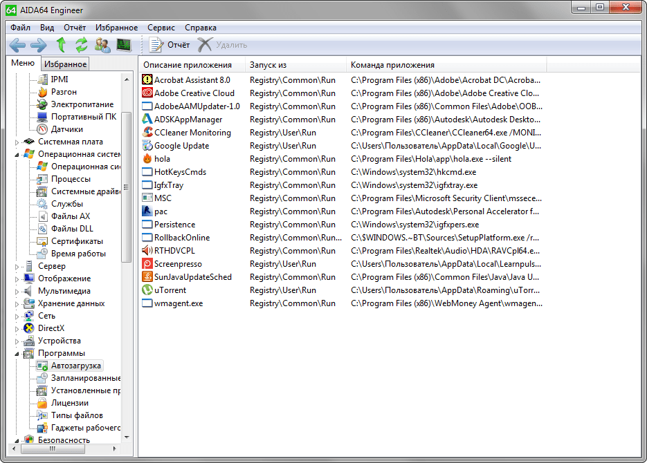Open the remote users toolbar icon

coord(102,45)
